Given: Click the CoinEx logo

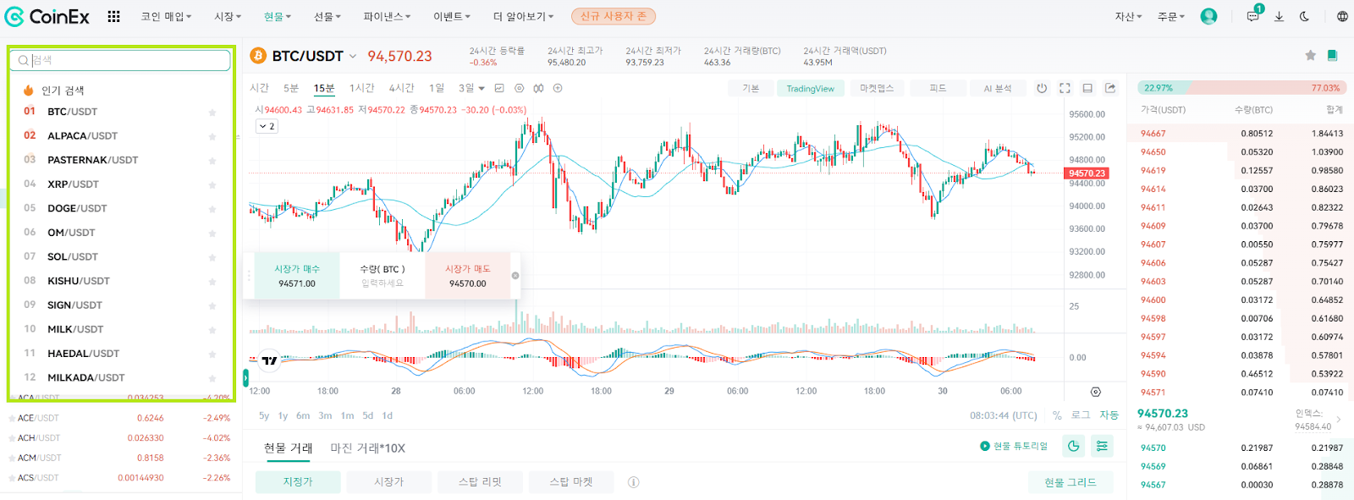Looking at the screenshot, I should [47, 16].
